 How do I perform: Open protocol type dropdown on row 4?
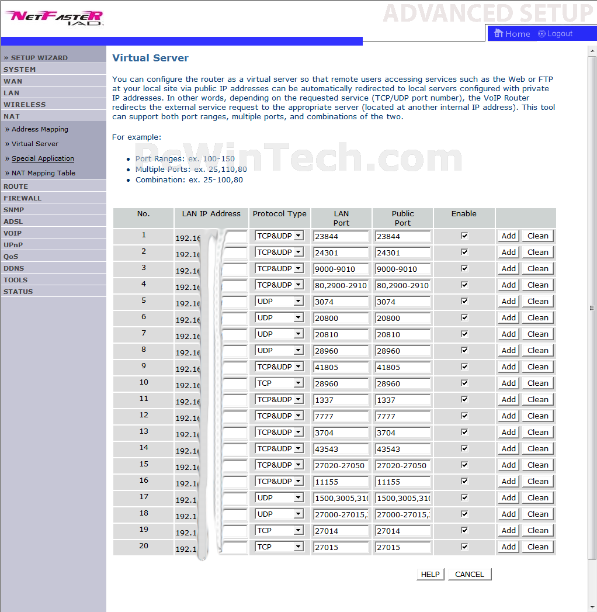point(279,285)
